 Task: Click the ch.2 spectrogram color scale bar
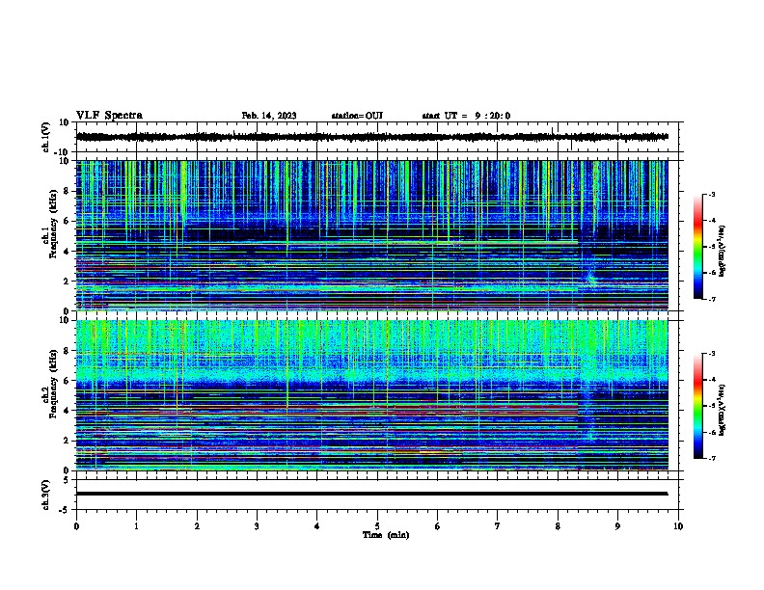tap(698, 406)
